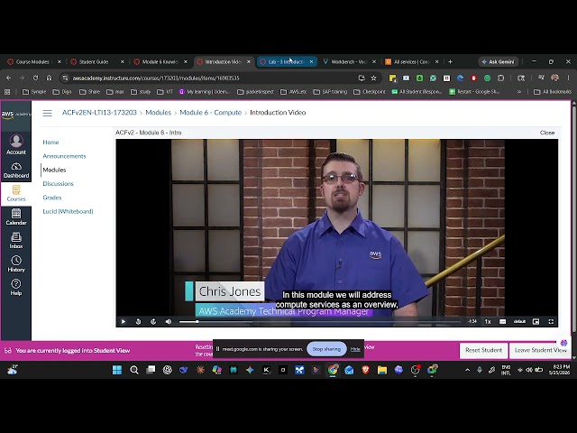Open the Account sidebar menu

(16, 144)
